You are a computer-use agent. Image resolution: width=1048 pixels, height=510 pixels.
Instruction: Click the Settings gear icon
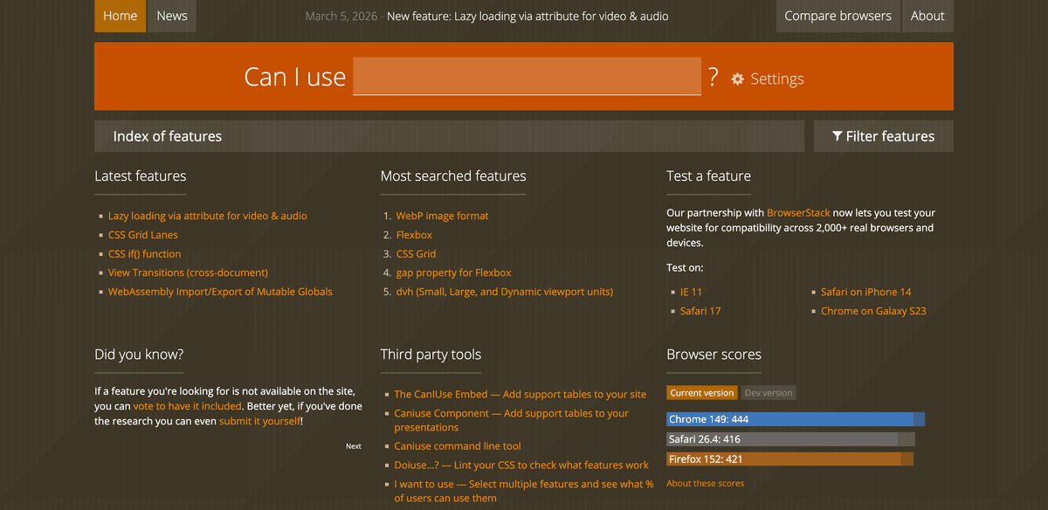[x=738, y=79]
